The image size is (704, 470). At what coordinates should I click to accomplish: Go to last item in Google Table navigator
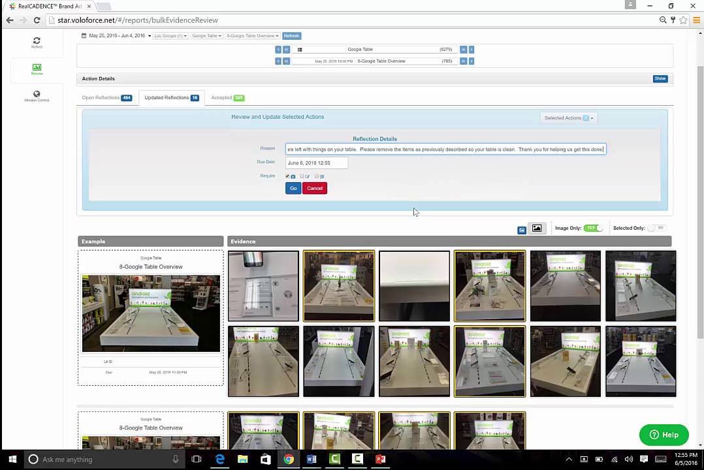click(472, 50)
